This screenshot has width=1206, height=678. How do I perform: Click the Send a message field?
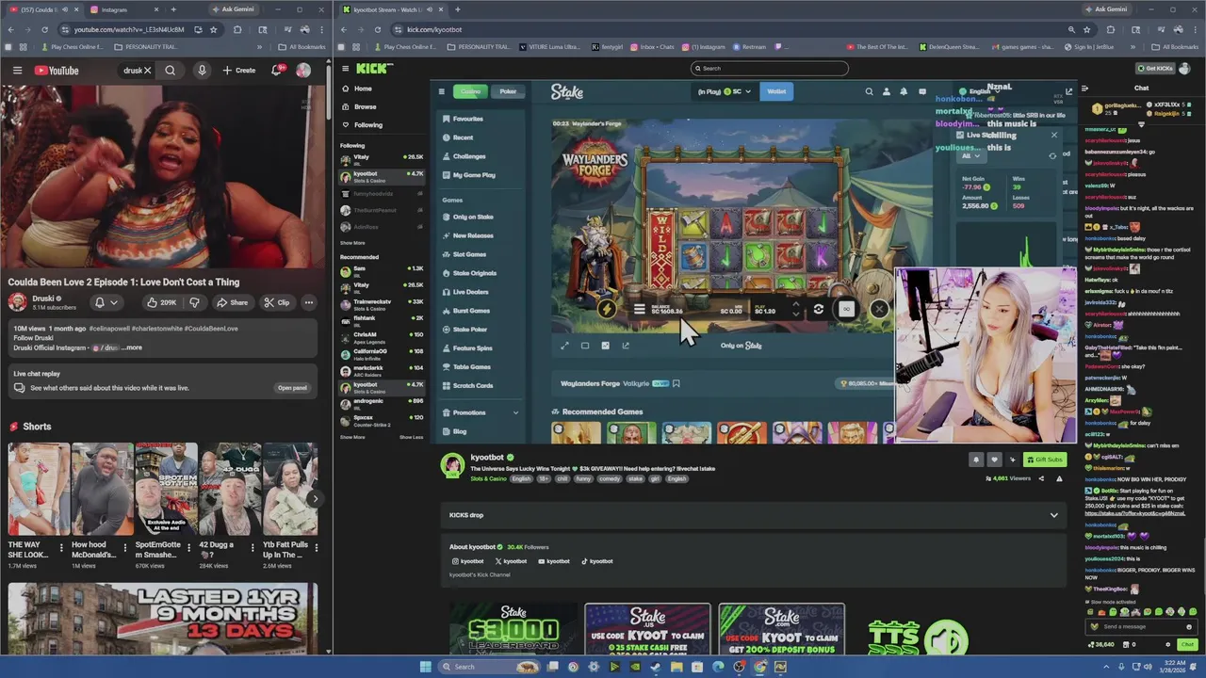click(1141, 626)
